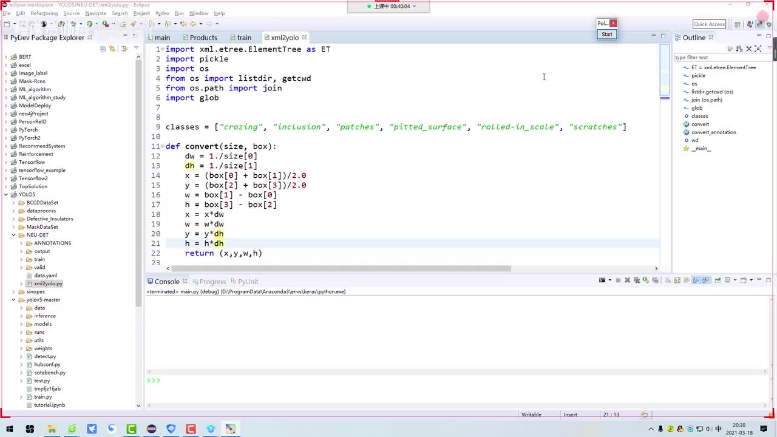This screenshot has width=777, height=437.
Task: Select train.py under yolov5-master
Action: pos(43,397)
